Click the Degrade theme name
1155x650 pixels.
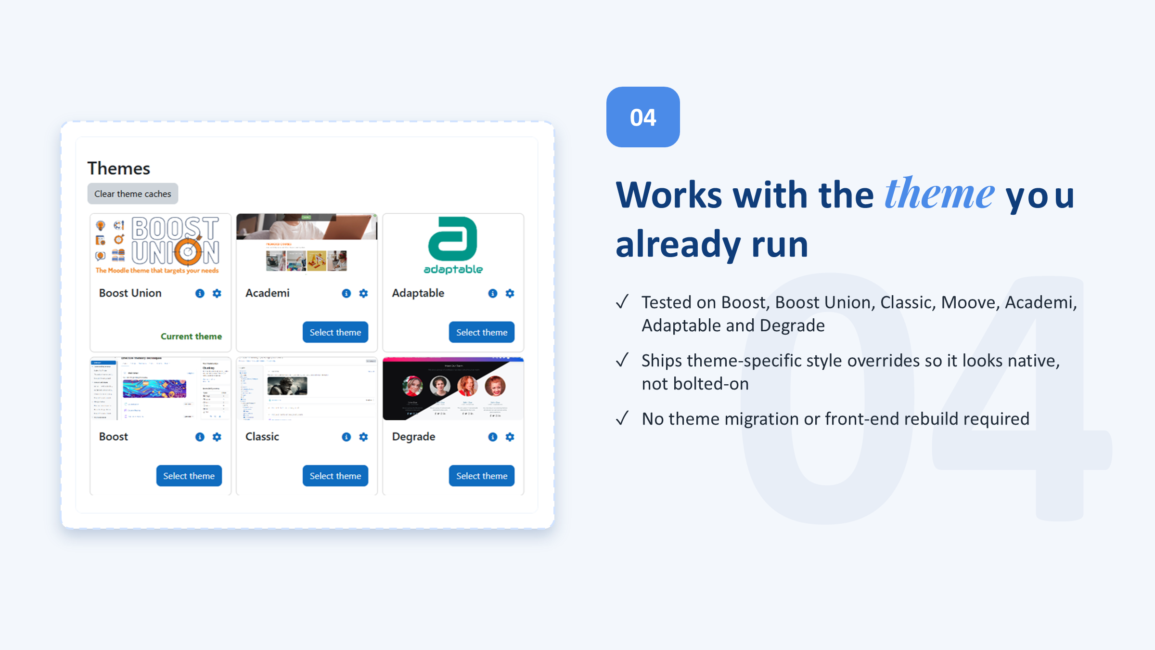coord(413,437)
